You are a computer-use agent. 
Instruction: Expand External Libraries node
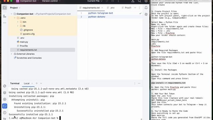11,54
